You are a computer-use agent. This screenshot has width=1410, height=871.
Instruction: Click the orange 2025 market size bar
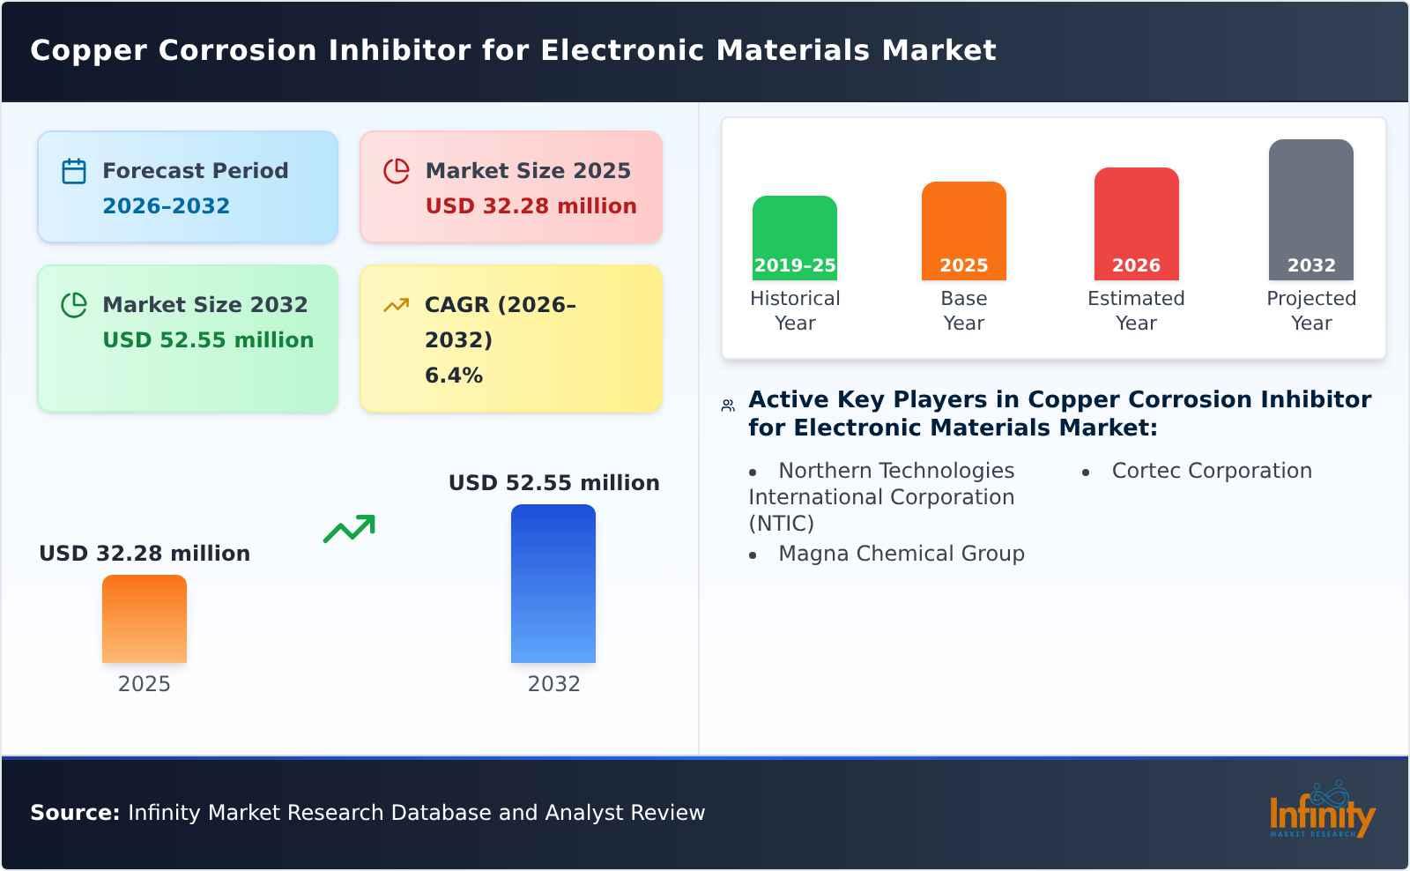point(145,620)
